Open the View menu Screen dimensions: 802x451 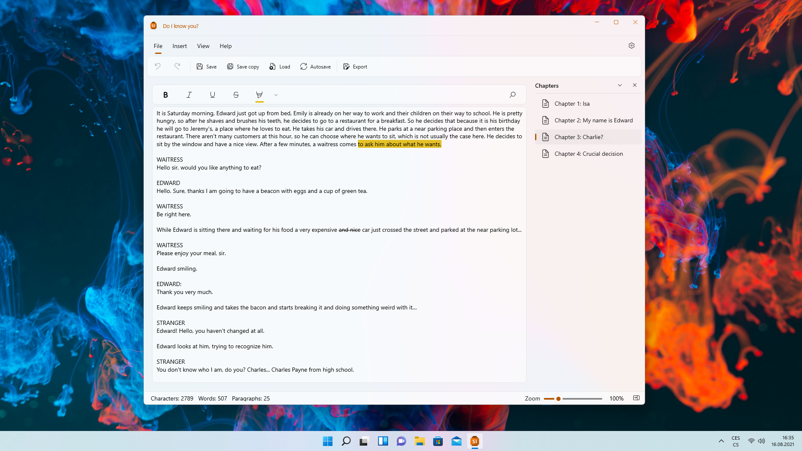click(x=203, y=46)
